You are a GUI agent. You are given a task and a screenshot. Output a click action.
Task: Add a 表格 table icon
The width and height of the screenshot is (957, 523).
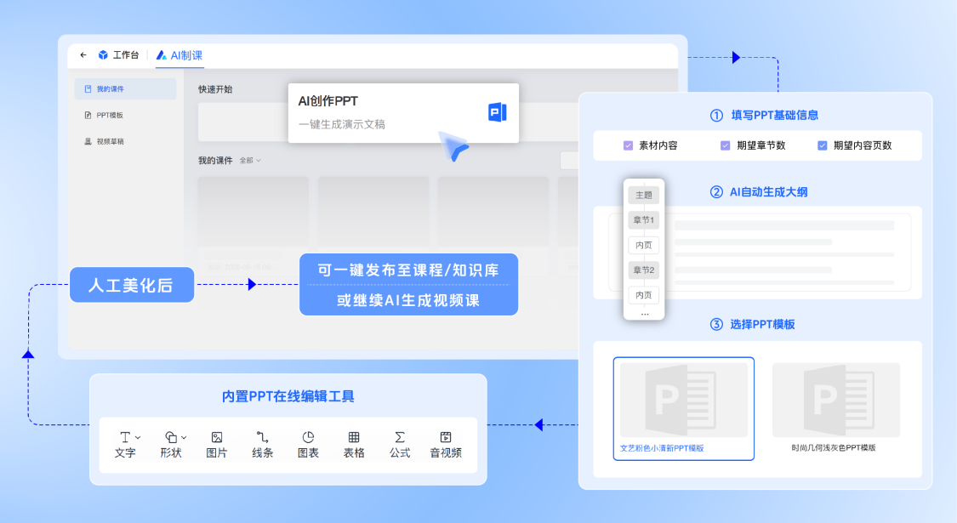click(x=354, y=437)
